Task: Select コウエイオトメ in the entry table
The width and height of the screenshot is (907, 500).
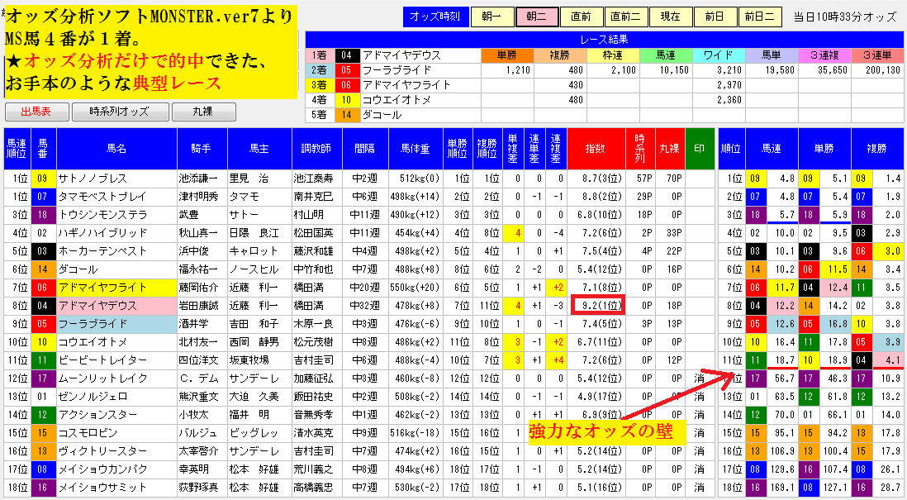Action: (x=116, y=342)
